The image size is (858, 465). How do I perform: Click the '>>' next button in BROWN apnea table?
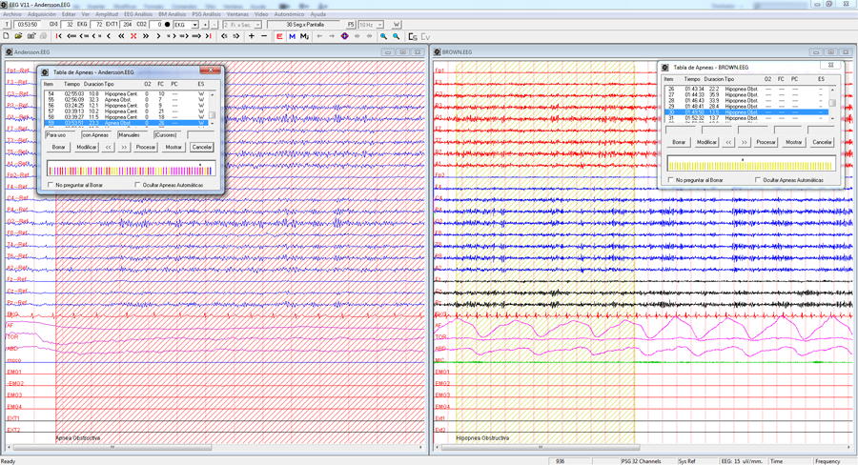point(745,142)
